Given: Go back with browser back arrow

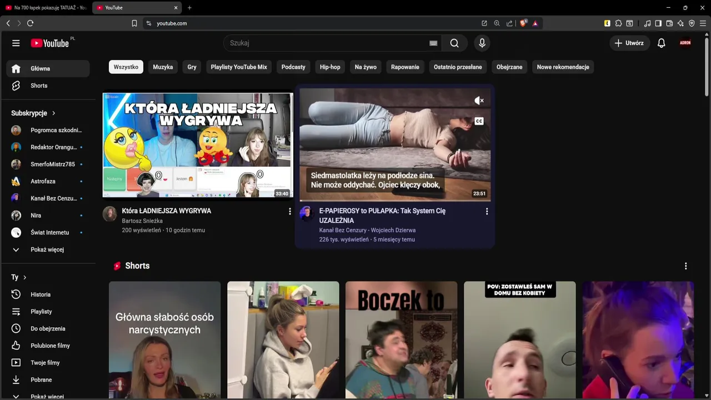Looking at the screenshot, I should pyautogui.click(x=8, y=23).
